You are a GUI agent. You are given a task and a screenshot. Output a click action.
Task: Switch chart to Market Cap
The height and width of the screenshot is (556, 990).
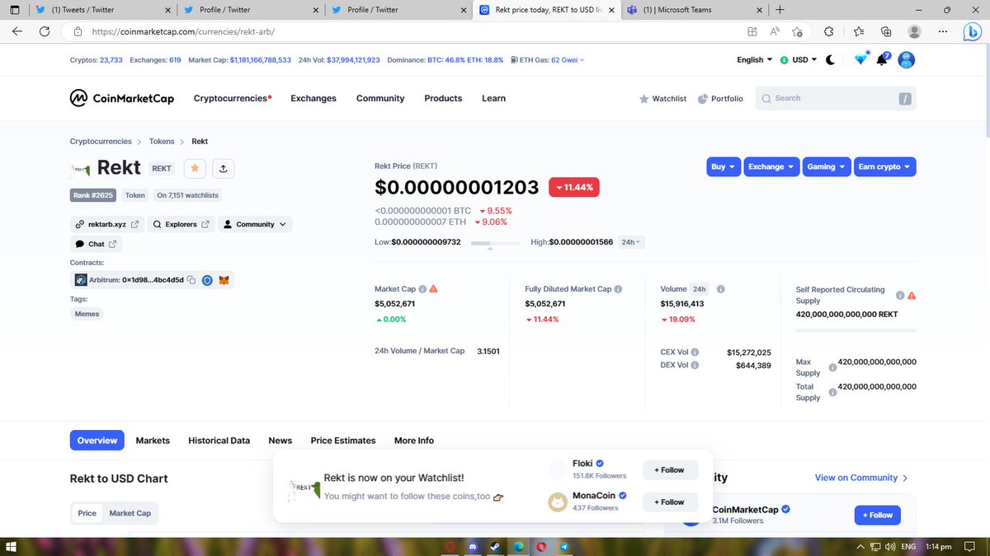click(x=130, y=513)
